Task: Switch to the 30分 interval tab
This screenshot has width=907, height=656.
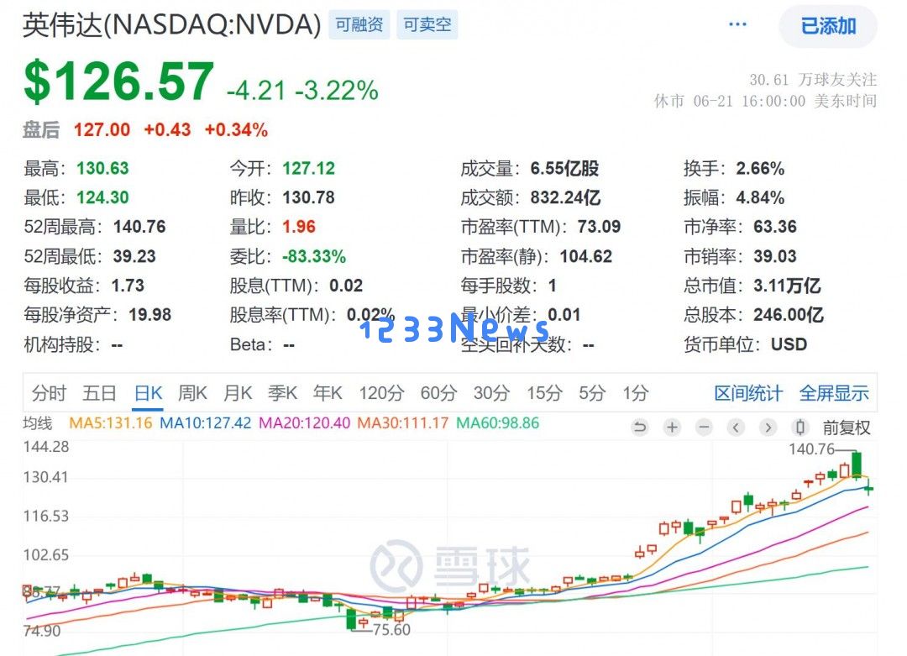Action: 491,393
